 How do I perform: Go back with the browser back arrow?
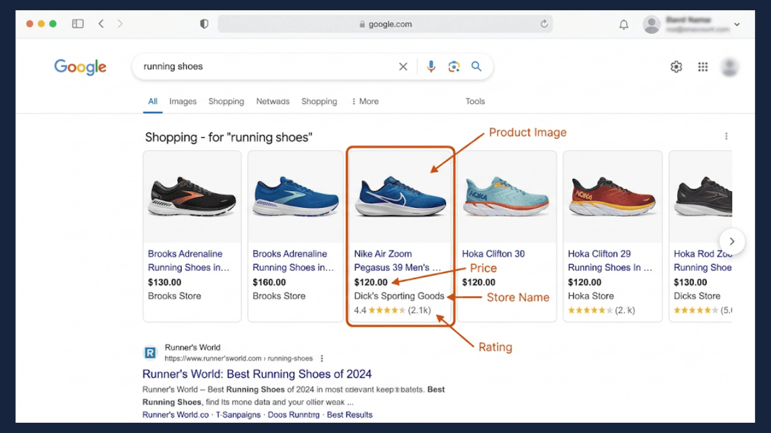coord(101,24)
